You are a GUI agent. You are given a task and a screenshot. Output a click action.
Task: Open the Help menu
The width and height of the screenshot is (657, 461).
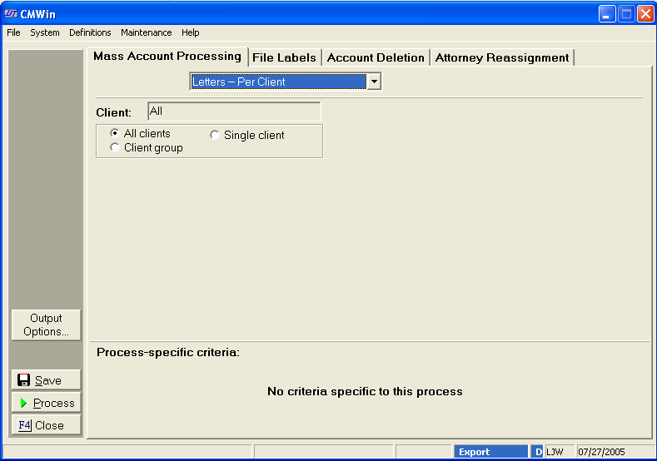pos(191,32)
